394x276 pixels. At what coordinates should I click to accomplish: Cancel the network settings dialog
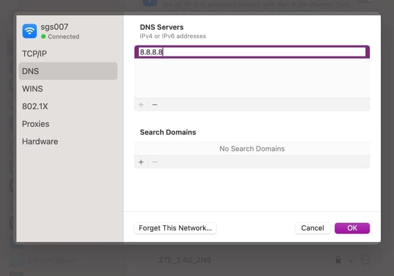pyautogui.click(x=313, y=228)
